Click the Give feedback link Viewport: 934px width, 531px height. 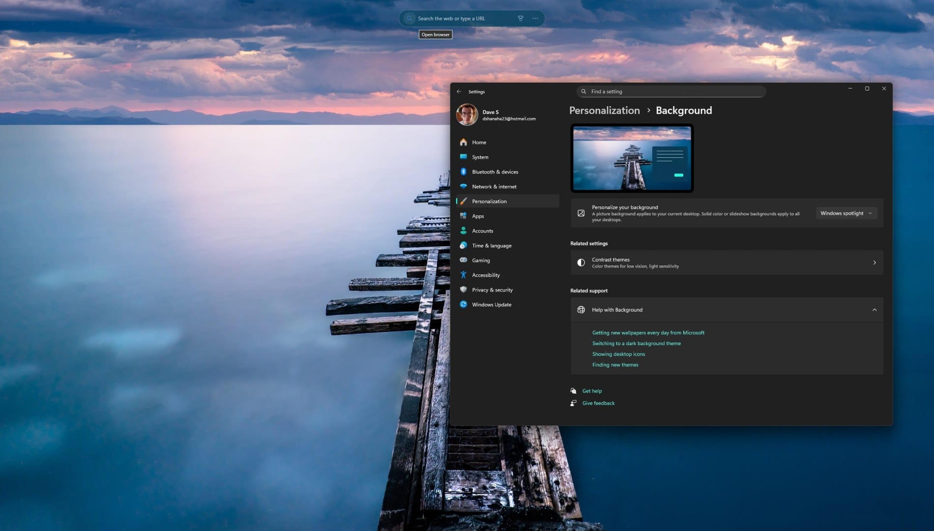598,403
